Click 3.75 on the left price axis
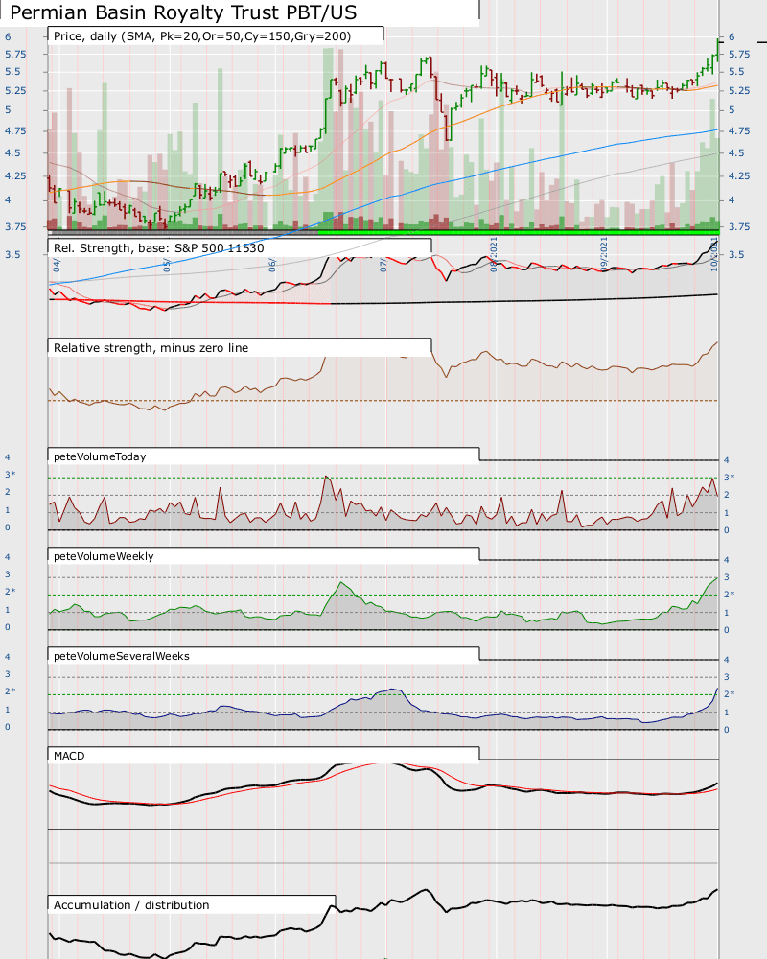The image size is (767, 959). click(15, 226)
